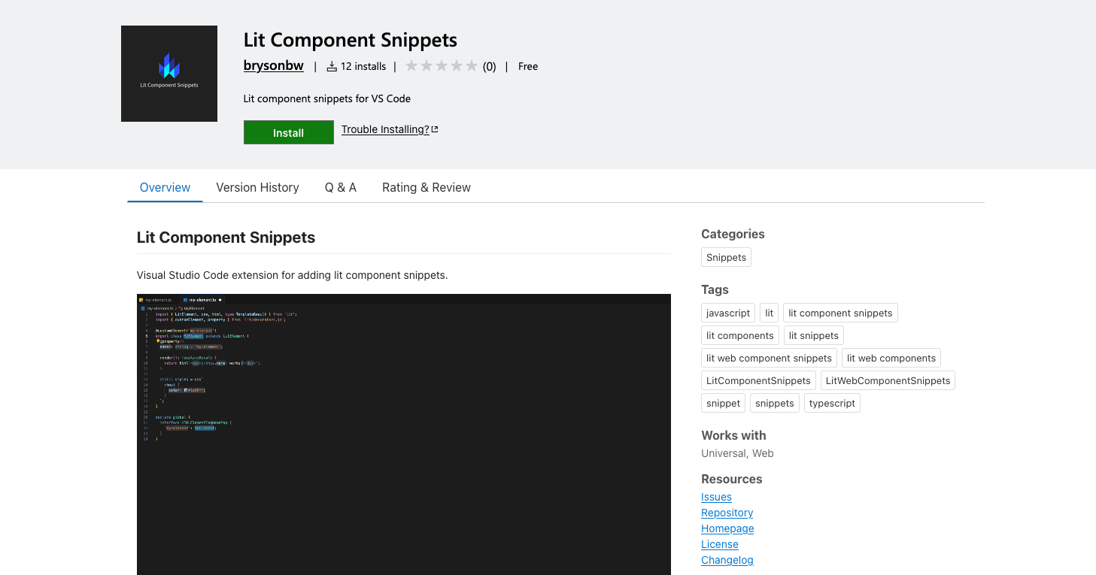Open the Q & A tab
The width and height of the screenshot is (1096, 575).
(341, 187)
